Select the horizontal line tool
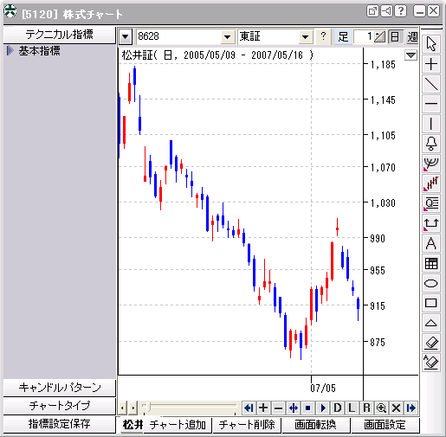Screen dimensions: 446x437 [x=431, y=104]
